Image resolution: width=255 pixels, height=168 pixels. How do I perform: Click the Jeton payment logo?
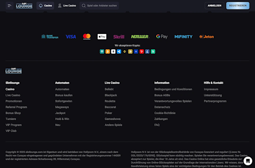[207, 37]
